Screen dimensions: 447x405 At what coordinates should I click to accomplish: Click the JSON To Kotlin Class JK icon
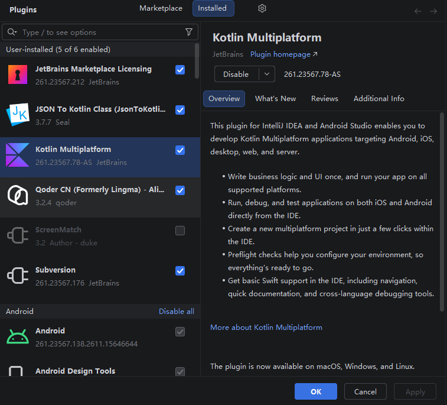[x=18, y=115]
